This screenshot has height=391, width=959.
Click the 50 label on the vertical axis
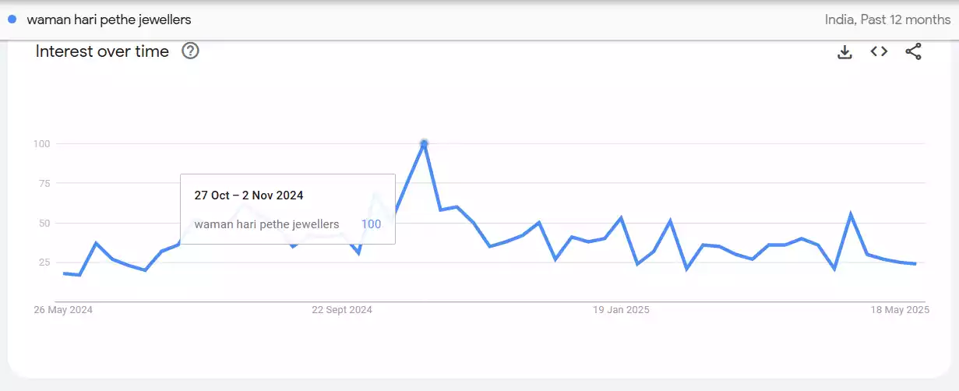44,223
